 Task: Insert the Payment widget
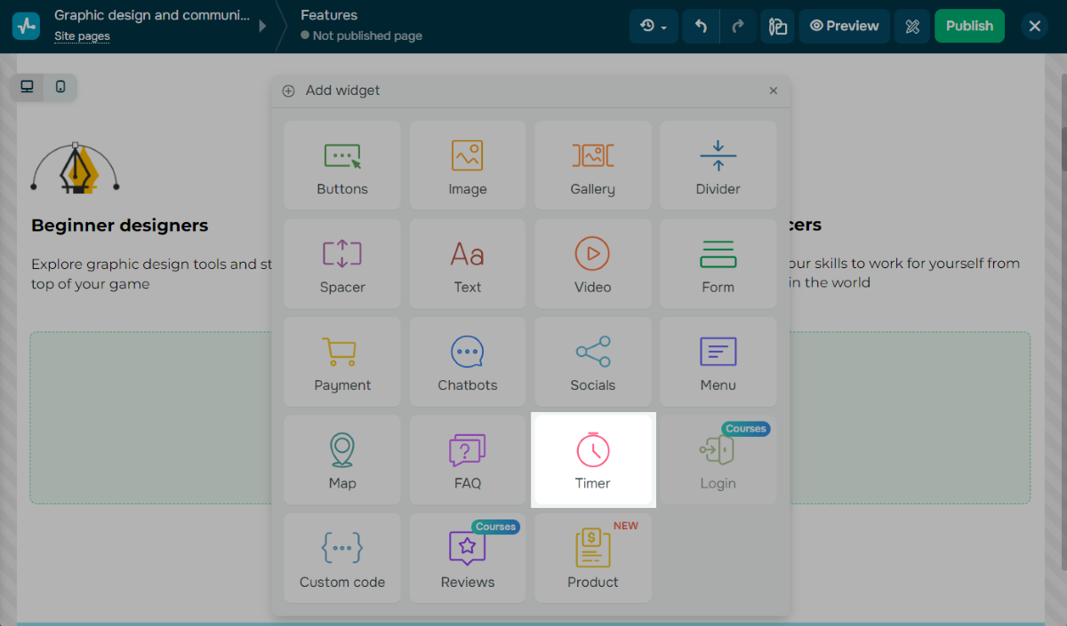click(x=342, y=362)
